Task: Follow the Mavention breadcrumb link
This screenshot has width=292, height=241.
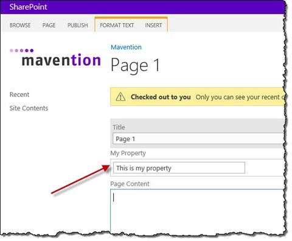Action: tap(126, 47)
